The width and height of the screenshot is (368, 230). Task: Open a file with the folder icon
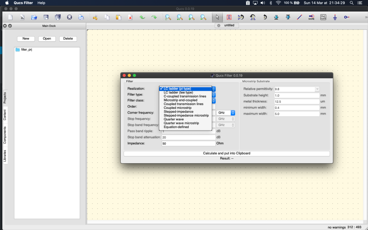[x=34, y=17]
